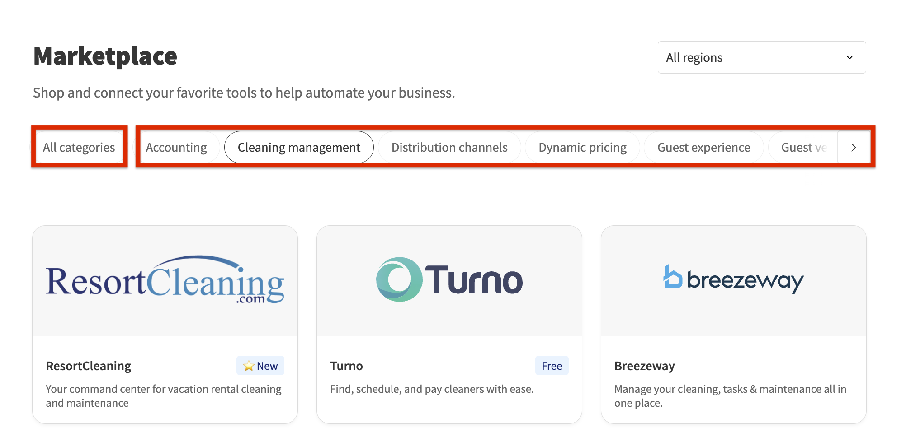Select the All categories filter
The width and height of the screenshot is (906, 437).
[79, 147]
